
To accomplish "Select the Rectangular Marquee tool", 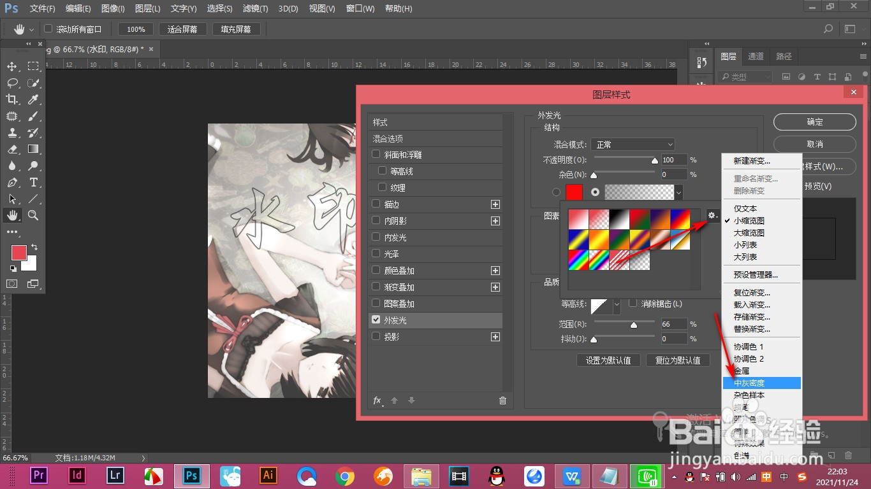I will pyautogui.click(x=33, y=66).
